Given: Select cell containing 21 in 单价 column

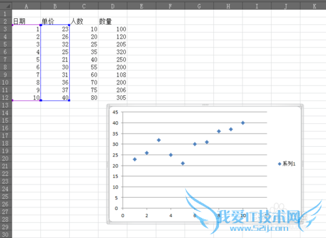Looking at the screenshot, I should [55, 59].
